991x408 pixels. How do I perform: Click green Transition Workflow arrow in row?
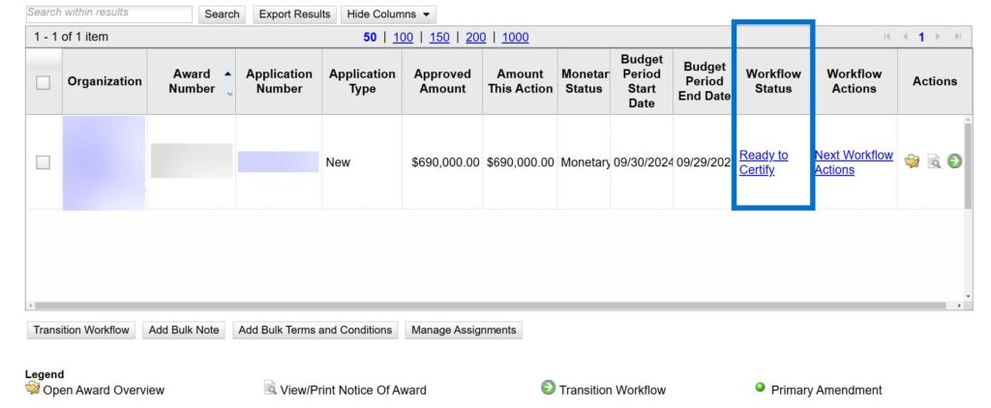(954, 161)
